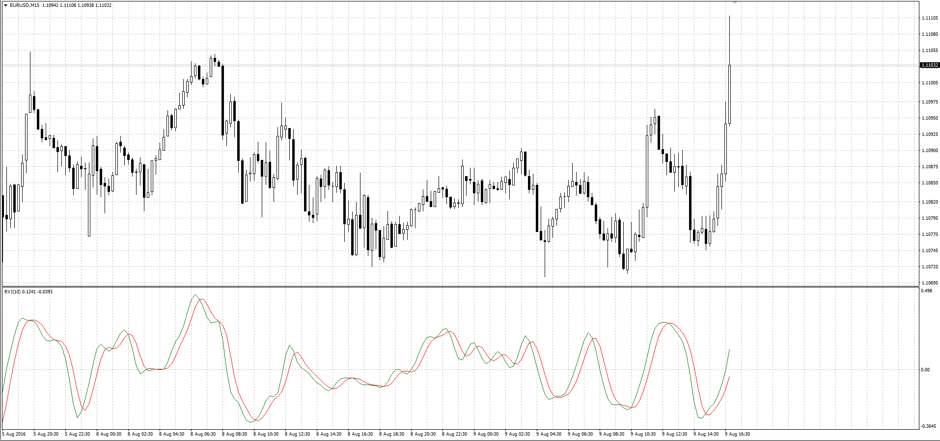Click price scale value 1.11055

(930, 51)
